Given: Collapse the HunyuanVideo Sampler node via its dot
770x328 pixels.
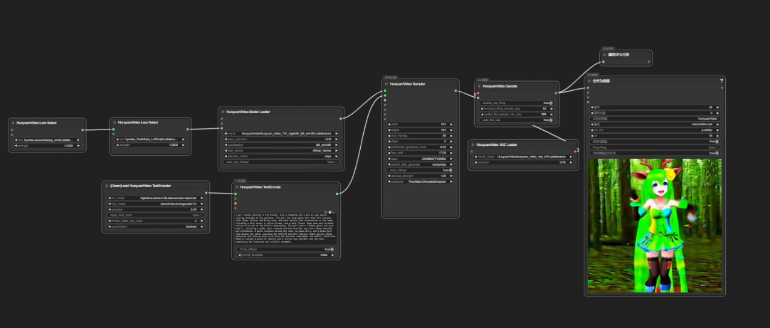Looking at the screenshot, I should 386,84.
